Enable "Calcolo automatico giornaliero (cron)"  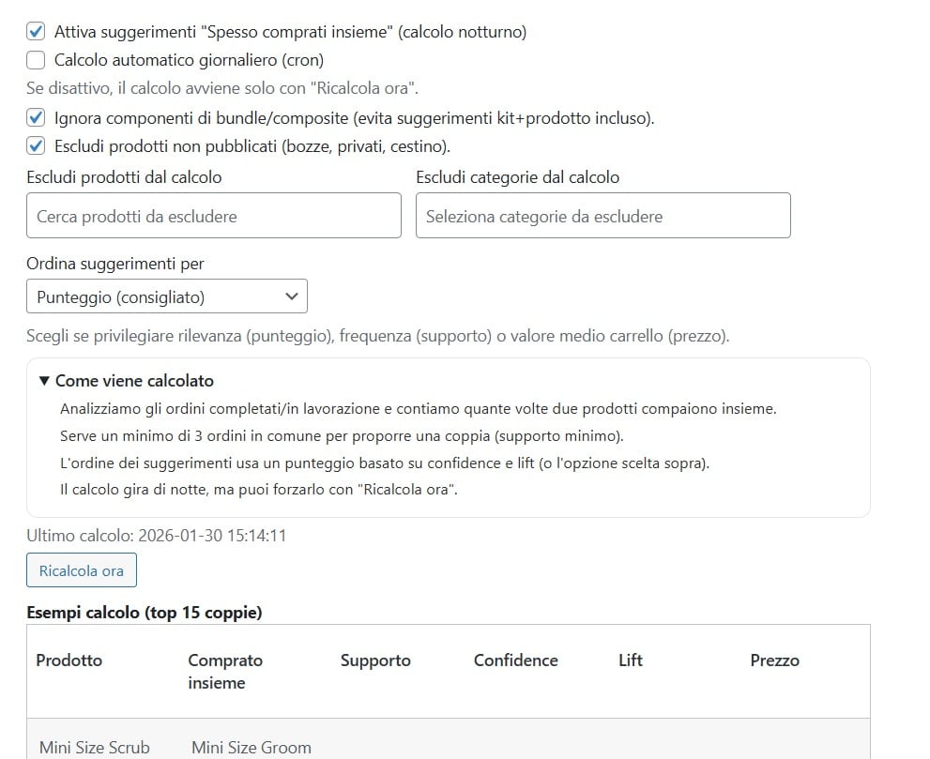click(36, 58)
